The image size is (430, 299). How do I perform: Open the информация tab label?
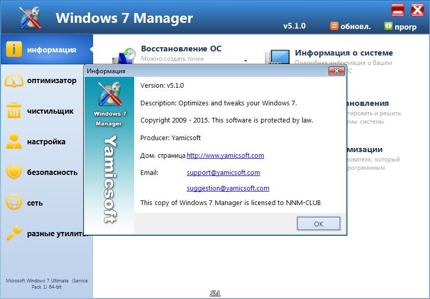[51, 50]
